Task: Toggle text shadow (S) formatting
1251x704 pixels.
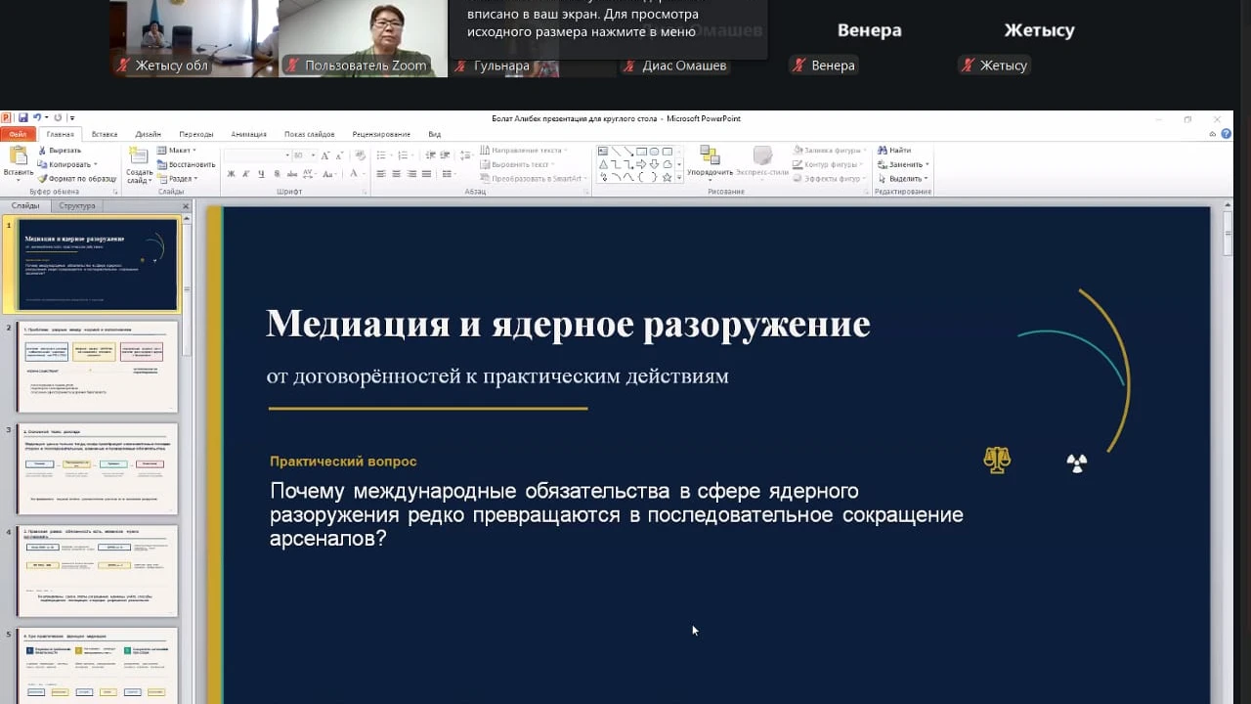Action: [x=277, y=174]
